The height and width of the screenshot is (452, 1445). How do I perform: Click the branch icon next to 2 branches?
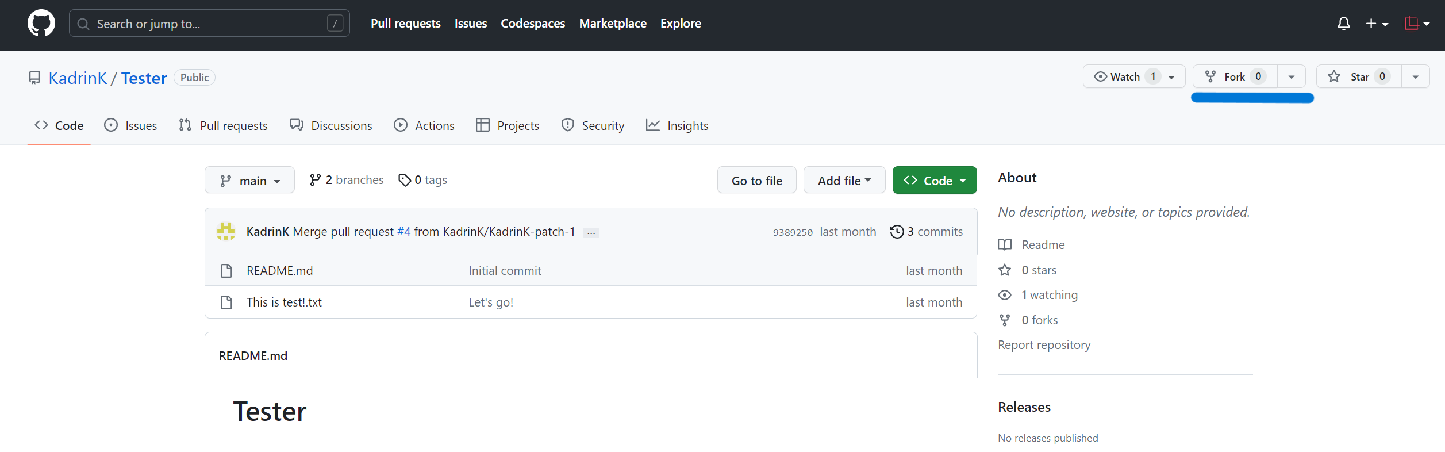pyautogui.click(x=315, y=180)
